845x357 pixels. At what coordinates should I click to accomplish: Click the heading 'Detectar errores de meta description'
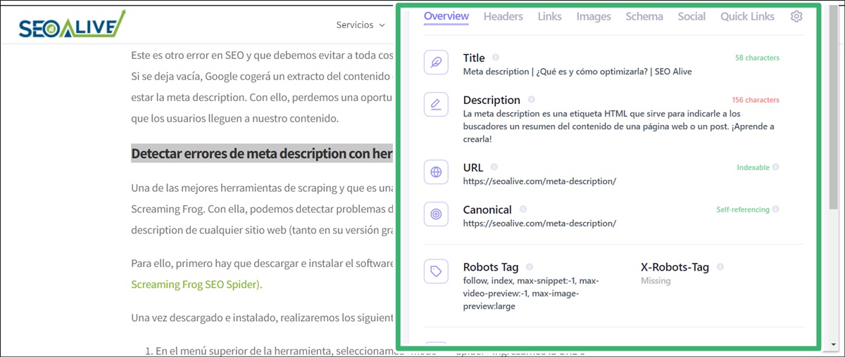click(x=262, y=154)
